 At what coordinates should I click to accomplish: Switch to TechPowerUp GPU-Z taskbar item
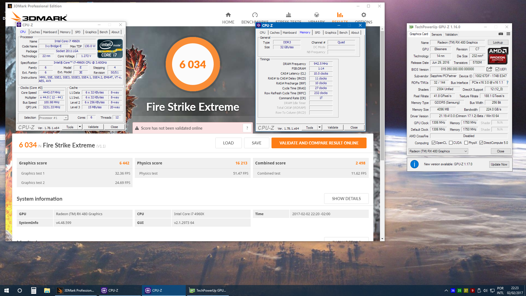pos(208,291)
